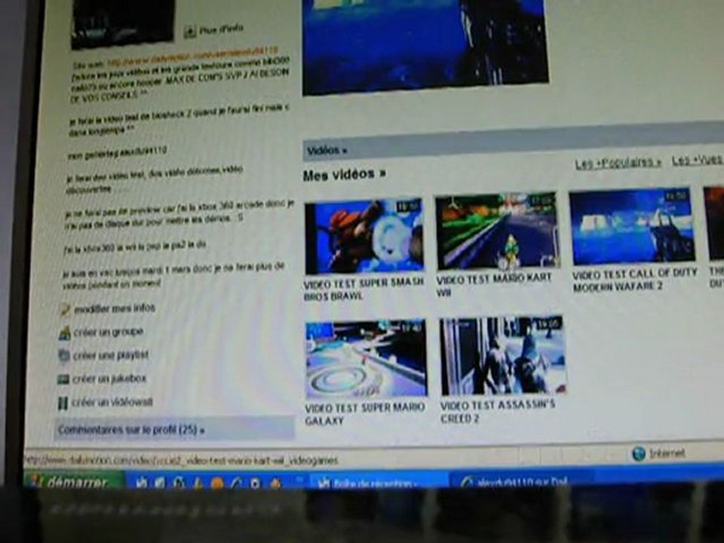Select the 'Les +Populaires »' sort link
Image resolution: width=724 pixels, height=543 pixels.
(x=618, y=163)
